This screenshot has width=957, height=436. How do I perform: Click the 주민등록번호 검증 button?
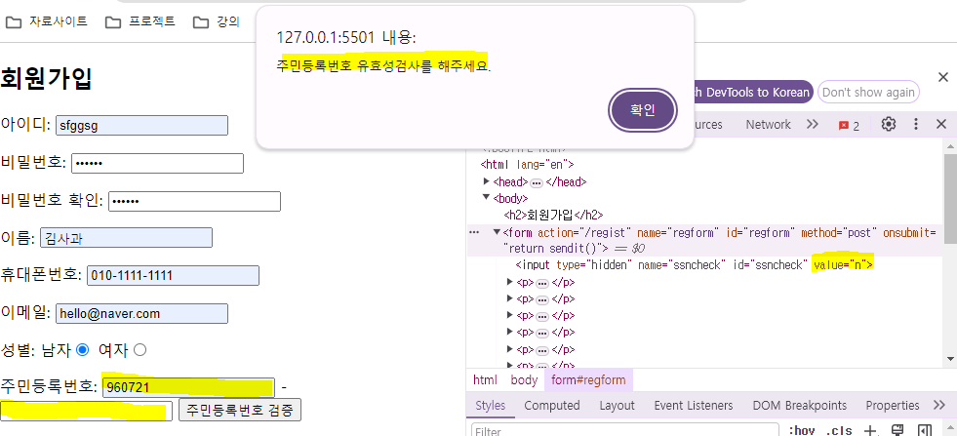(x=240, y=410)
